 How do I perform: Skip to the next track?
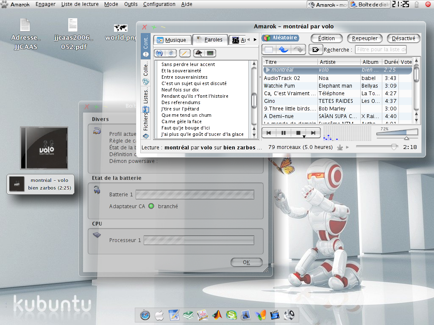tap(313, 133)
